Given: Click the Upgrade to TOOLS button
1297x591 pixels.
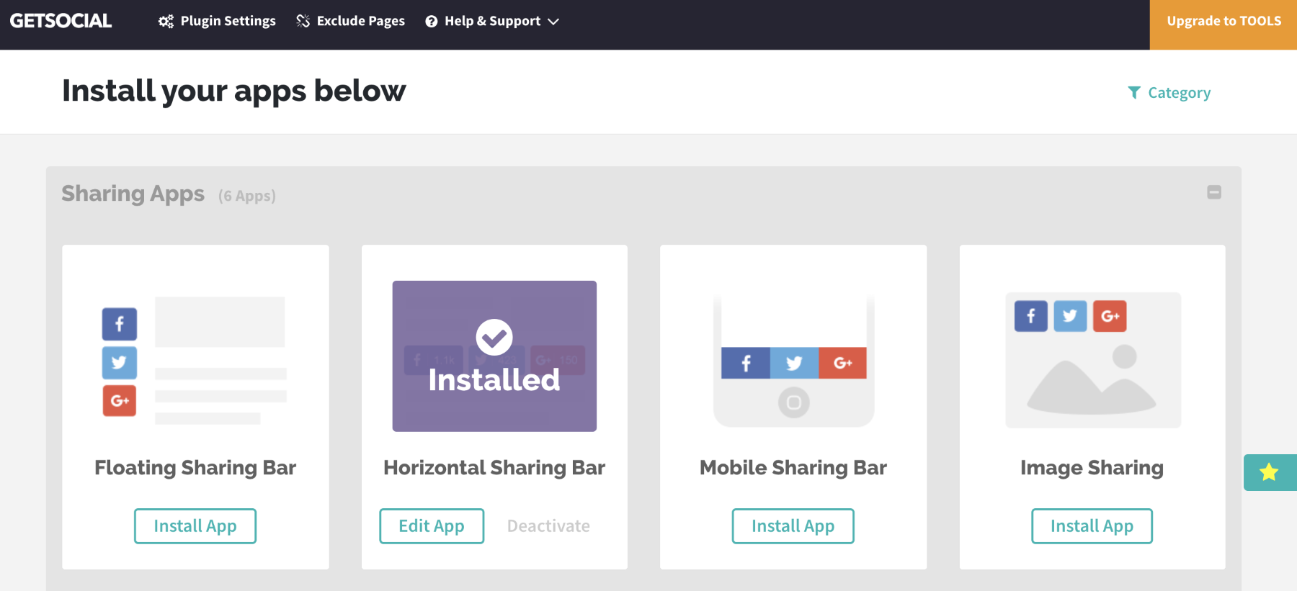Looking at the screenshot, I should pos(1224,24).
